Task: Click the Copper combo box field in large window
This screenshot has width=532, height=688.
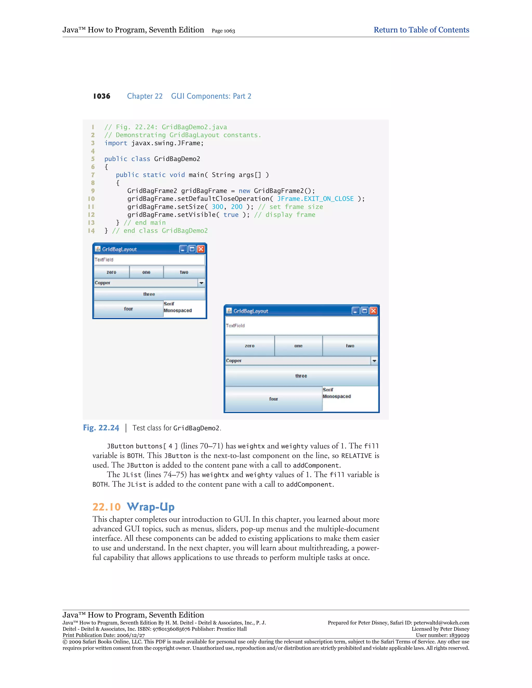Action: [297, 361]
